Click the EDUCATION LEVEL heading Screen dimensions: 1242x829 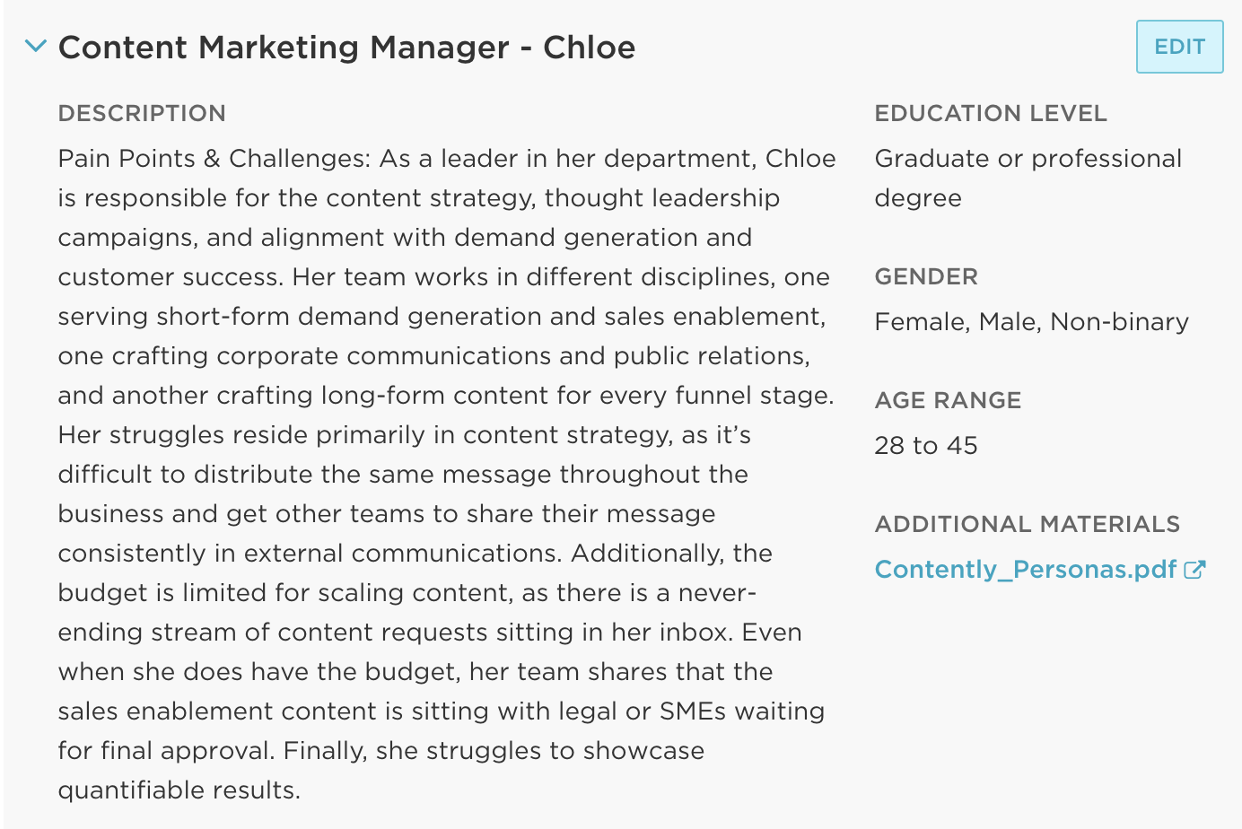click(x=991, y=114)
